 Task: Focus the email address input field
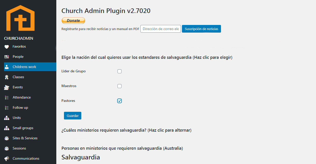tap(161, 29)
